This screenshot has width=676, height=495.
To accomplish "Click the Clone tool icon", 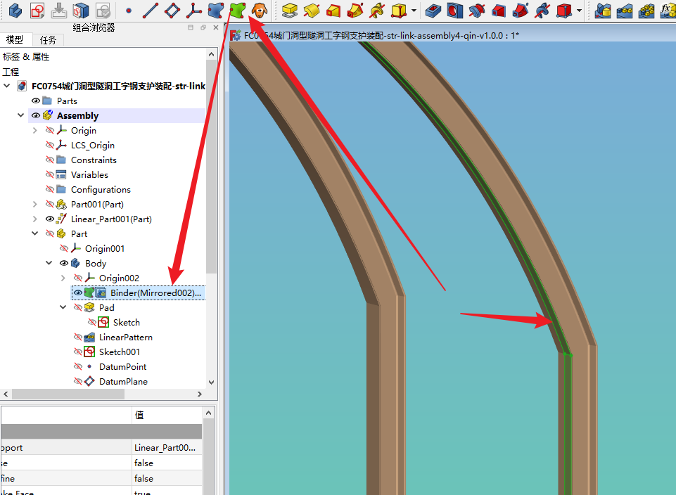I will pyautogui.click(x=260, y=10).
